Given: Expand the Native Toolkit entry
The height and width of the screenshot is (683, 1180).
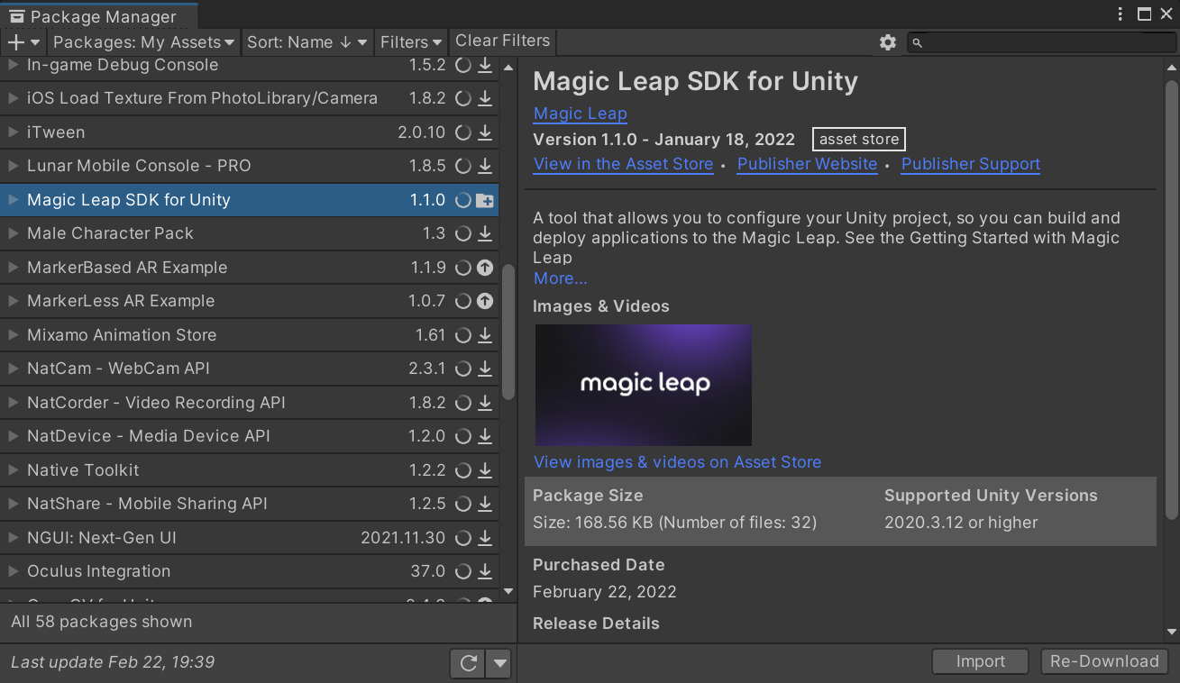Looking at the screenshot, I should [x=13, y=470].
